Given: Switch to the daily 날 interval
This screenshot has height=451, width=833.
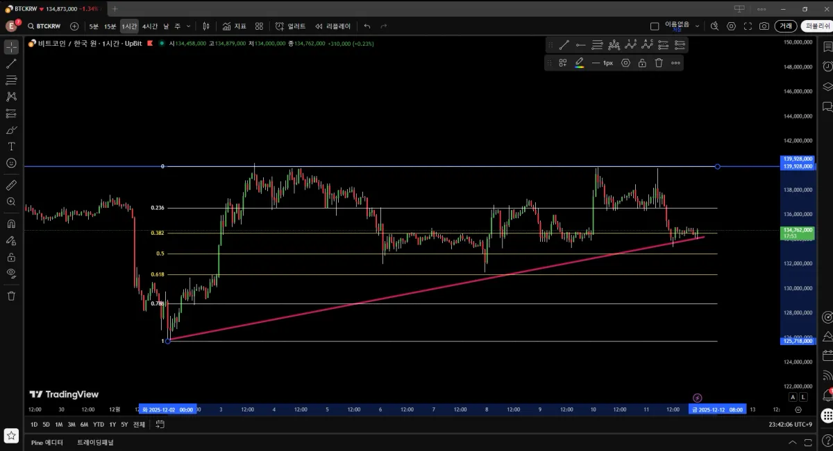Looking at the screenshot, I should (167, 26).
